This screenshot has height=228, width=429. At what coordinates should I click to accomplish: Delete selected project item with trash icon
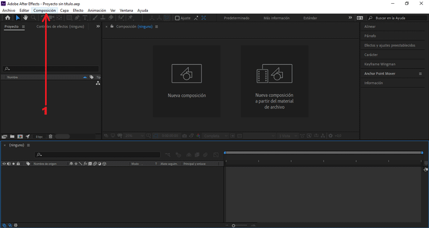pos(50,136)
